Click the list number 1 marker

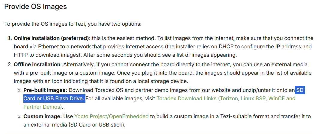click(10, 38)
